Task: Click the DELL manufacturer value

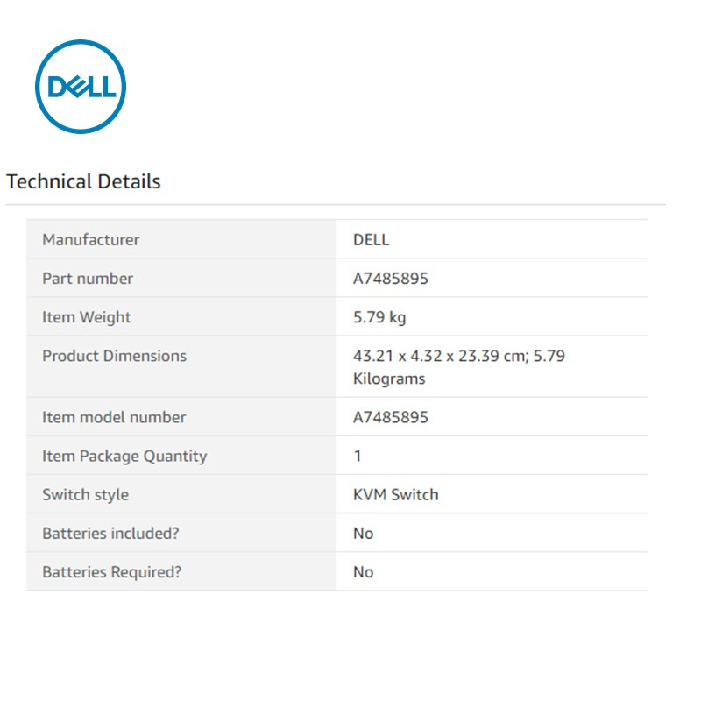Action: point(371,239)
